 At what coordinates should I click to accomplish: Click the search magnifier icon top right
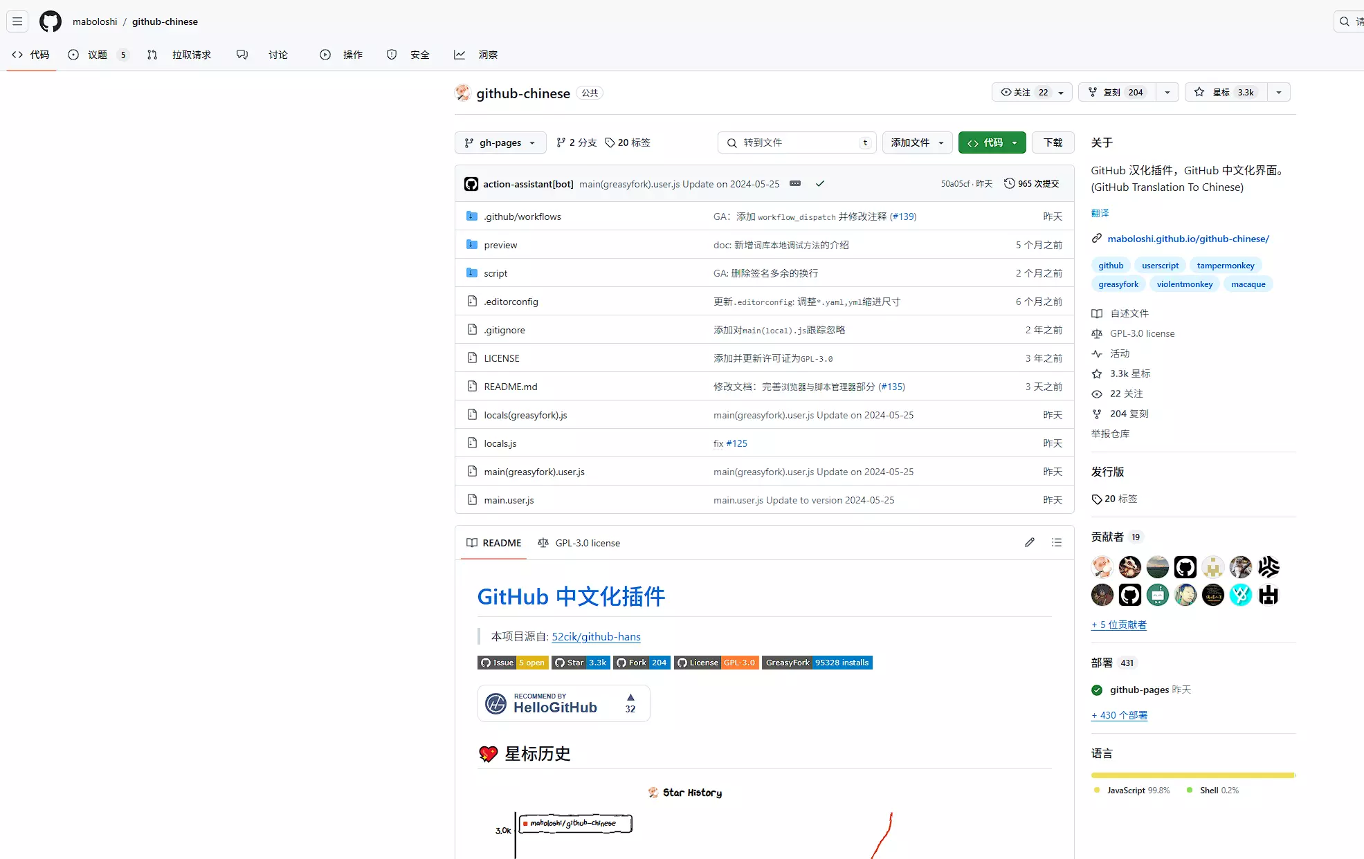tap(1345, 21)
